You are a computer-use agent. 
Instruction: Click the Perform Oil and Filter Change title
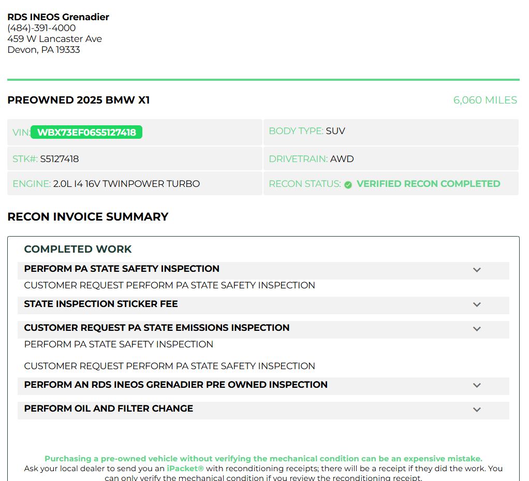[x=108, y=409]
